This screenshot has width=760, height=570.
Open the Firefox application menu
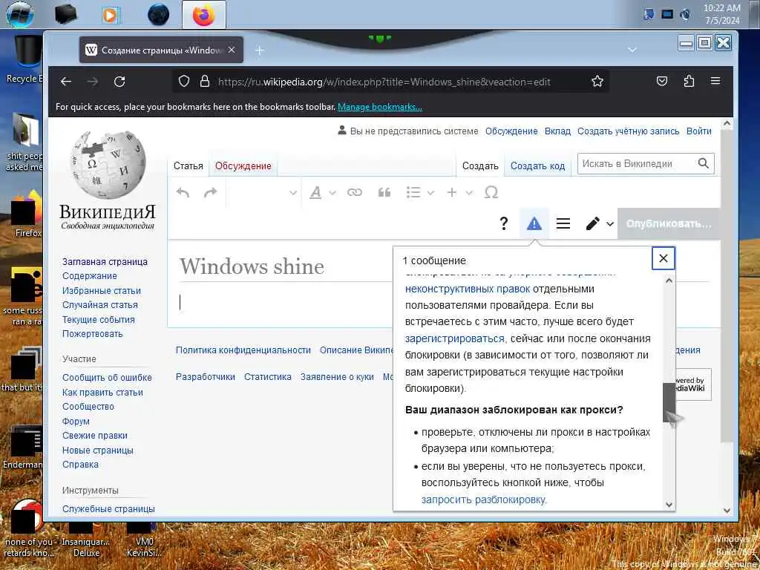715,81
